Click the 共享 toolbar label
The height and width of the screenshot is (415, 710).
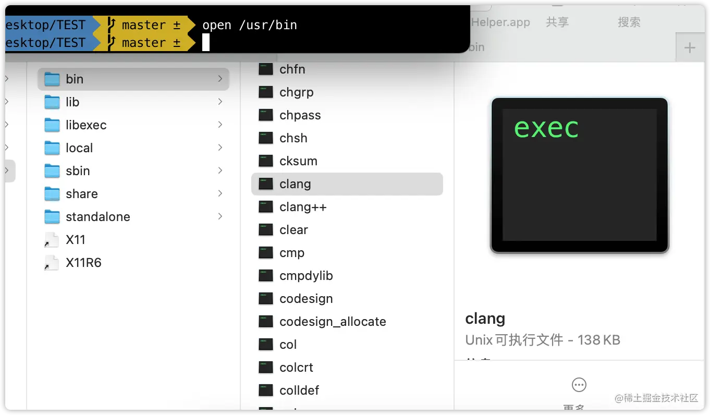click(x=557, y=22)
